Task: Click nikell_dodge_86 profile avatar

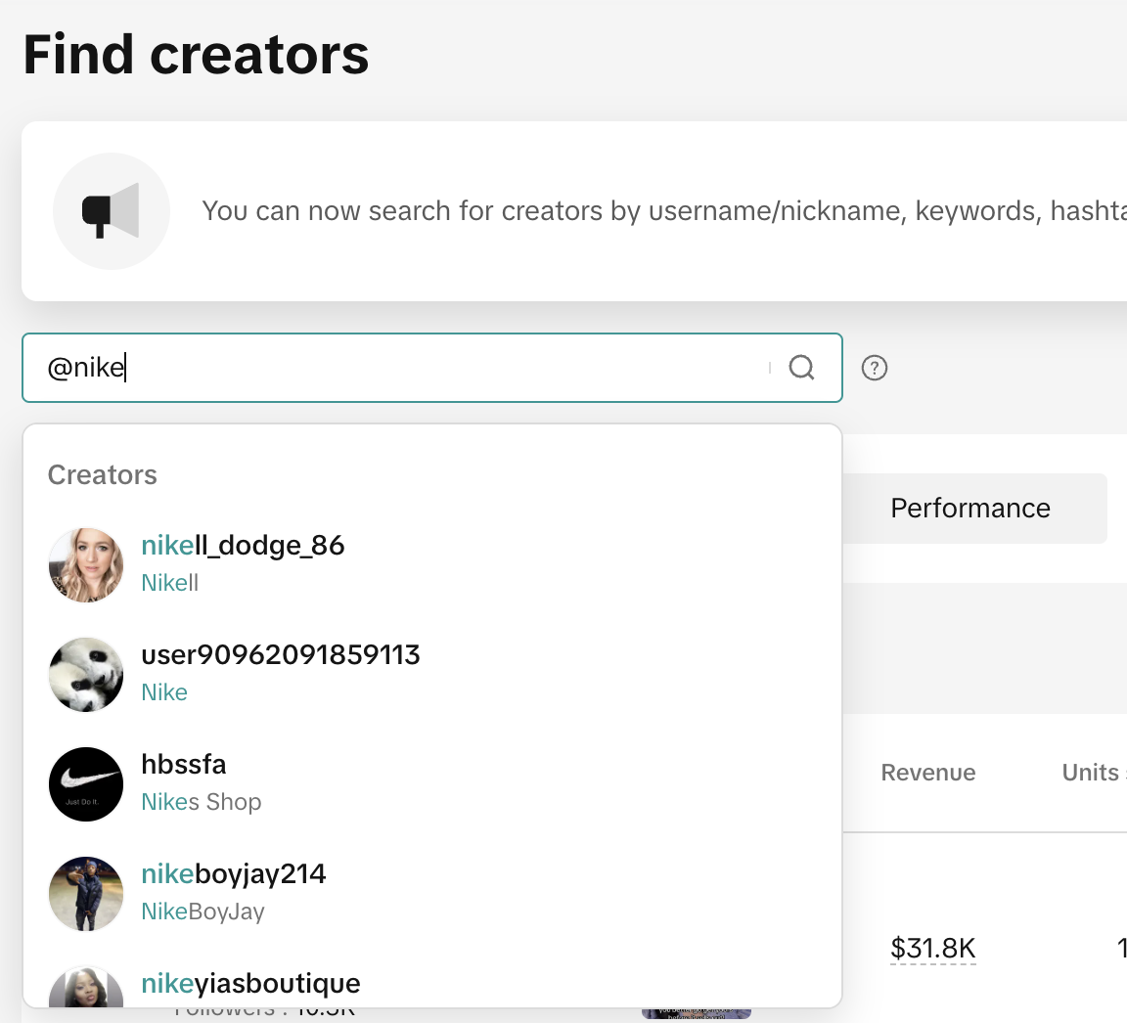Action: click(x=86, y=565)
